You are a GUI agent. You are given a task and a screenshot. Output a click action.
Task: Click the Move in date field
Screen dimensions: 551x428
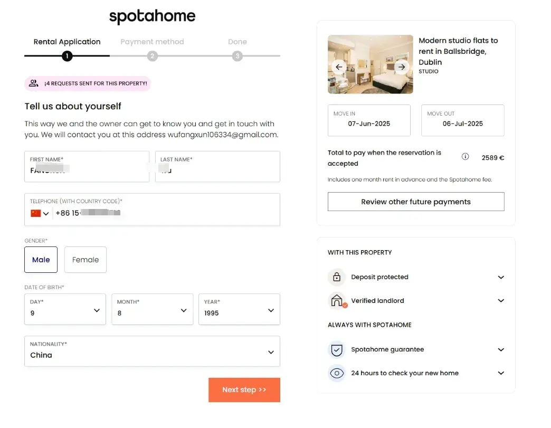[369, 120]
